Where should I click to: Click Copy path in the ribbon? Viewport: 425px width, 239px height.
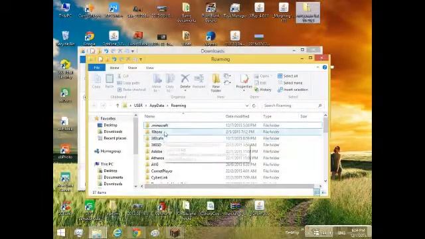[x=128, y=83]
